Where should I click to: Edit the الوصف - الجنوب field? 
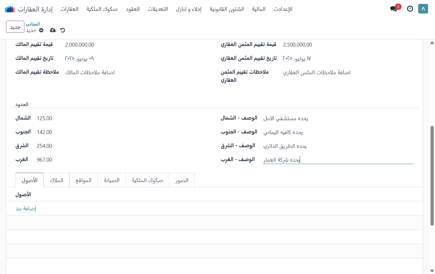click(x=339, y=132)
